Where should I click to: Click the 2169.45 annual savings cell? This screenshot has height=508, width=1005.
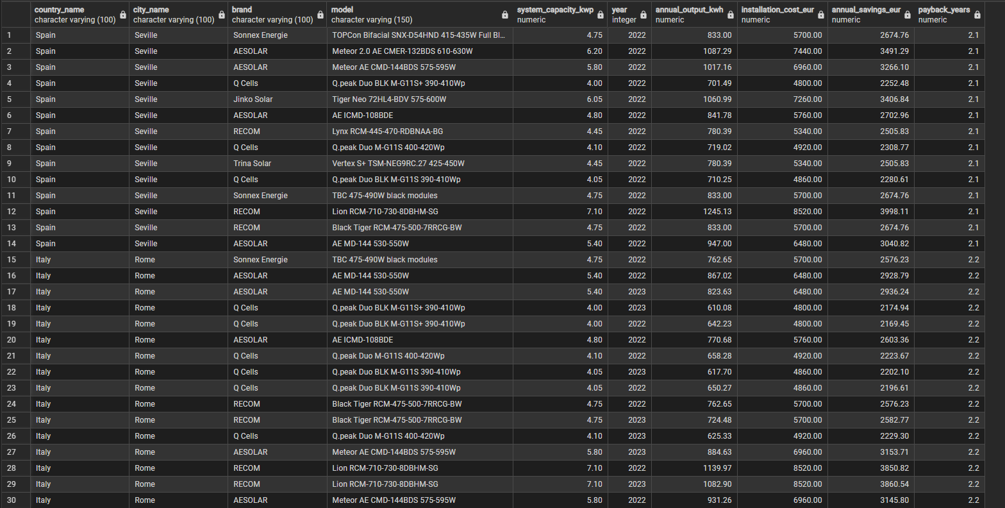pyautogui.click(x=871, y=324)
